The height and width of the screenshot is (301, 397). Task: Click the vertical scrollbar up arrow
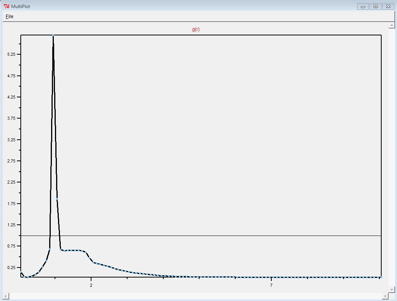(392, 25)
